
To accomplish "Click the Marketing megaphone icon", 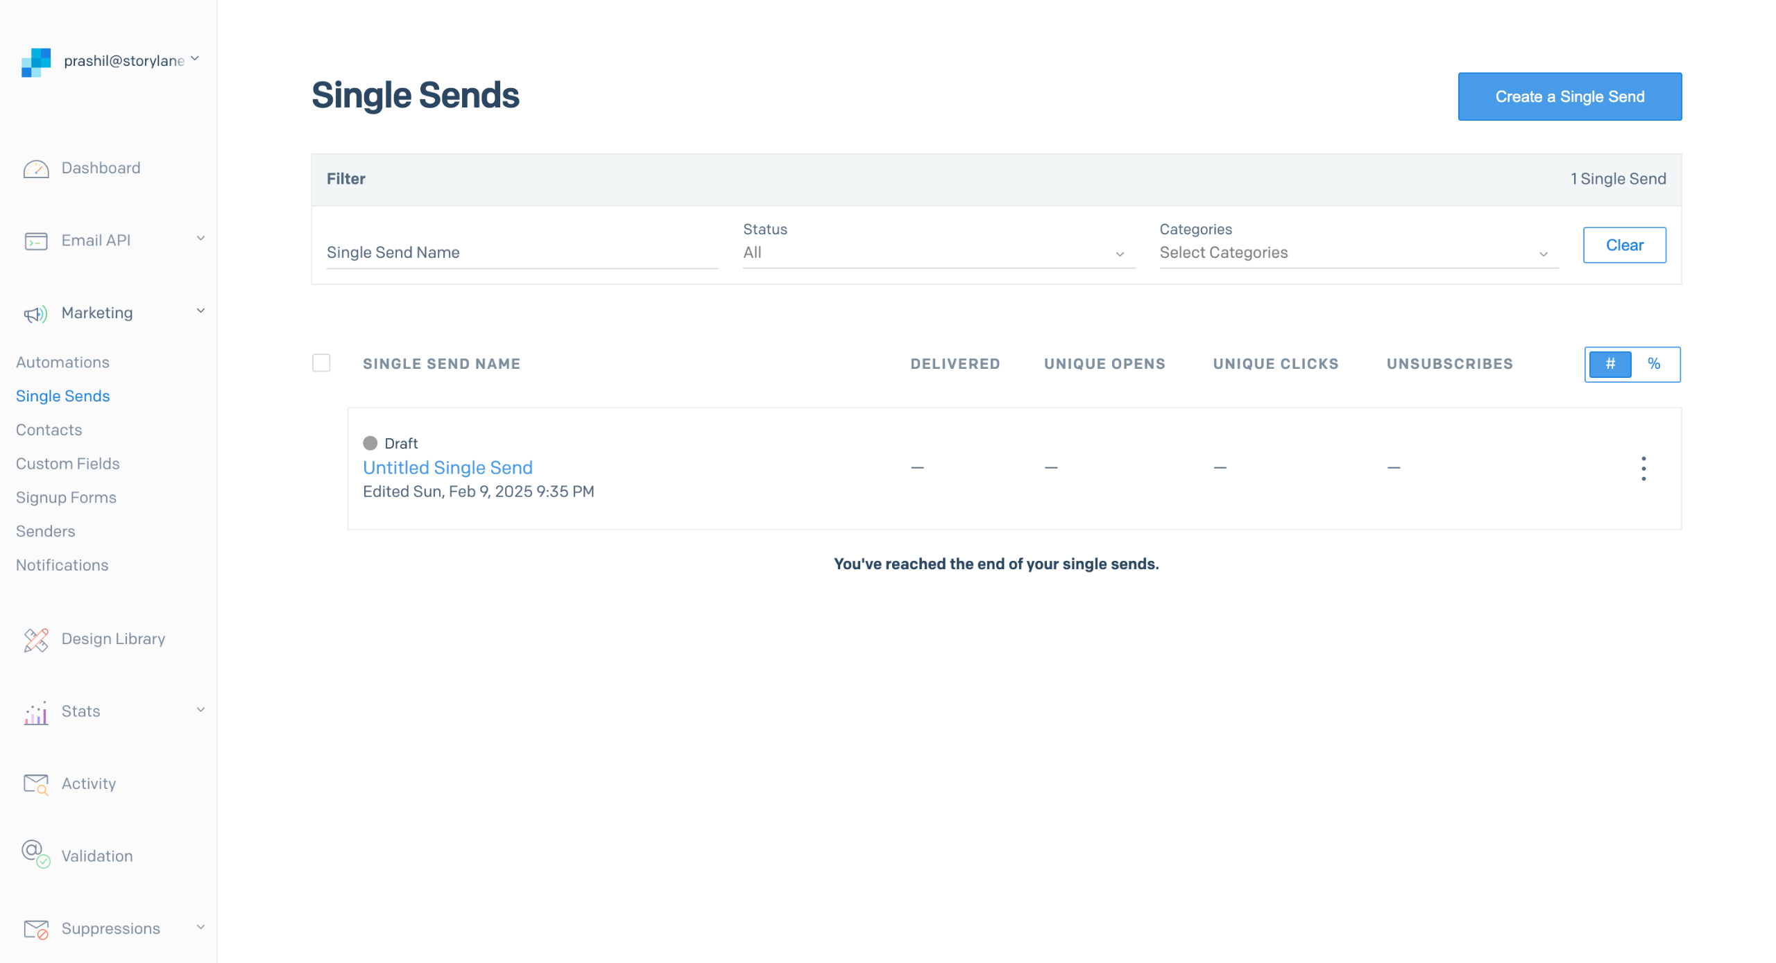I will 36,314.
